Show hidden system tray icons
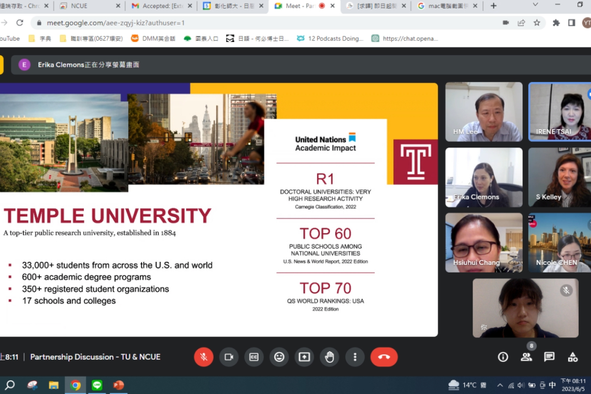The height and width of the screenshot is (394, 591). [x=500, y=385]
